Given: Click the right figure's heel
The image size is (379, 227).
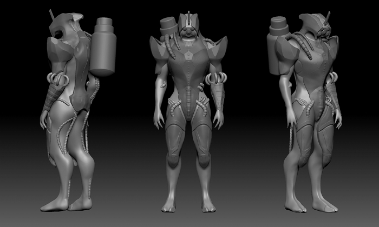Looking at the screenshot, I should (x=302, y=207).
